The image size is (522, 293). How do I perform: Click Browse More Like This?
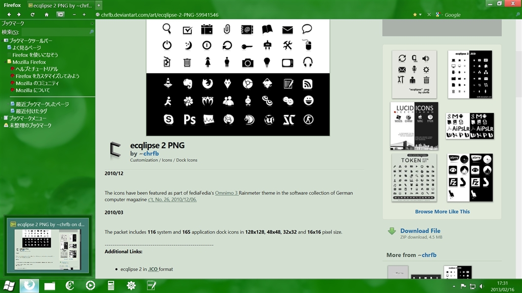click(x=442, y=211)
